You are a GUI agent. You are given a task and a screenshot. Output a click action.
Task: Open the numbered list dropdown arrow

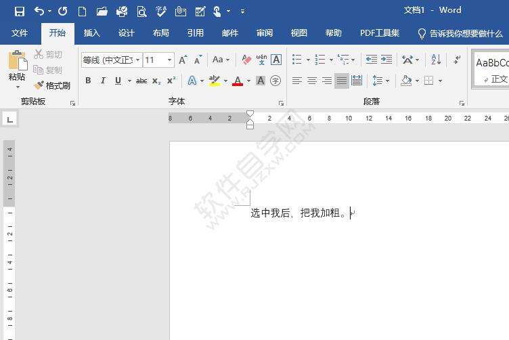click(331, 60)
